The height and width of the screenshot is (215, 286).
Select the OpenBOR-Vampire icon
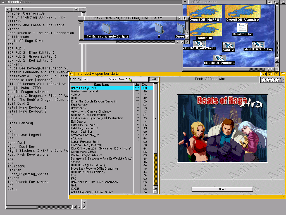242,11
